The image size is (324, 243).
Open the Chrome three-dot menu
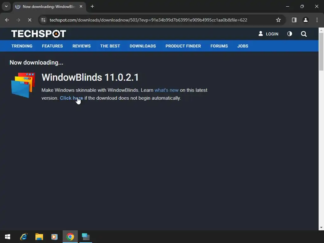pos(317,20)
